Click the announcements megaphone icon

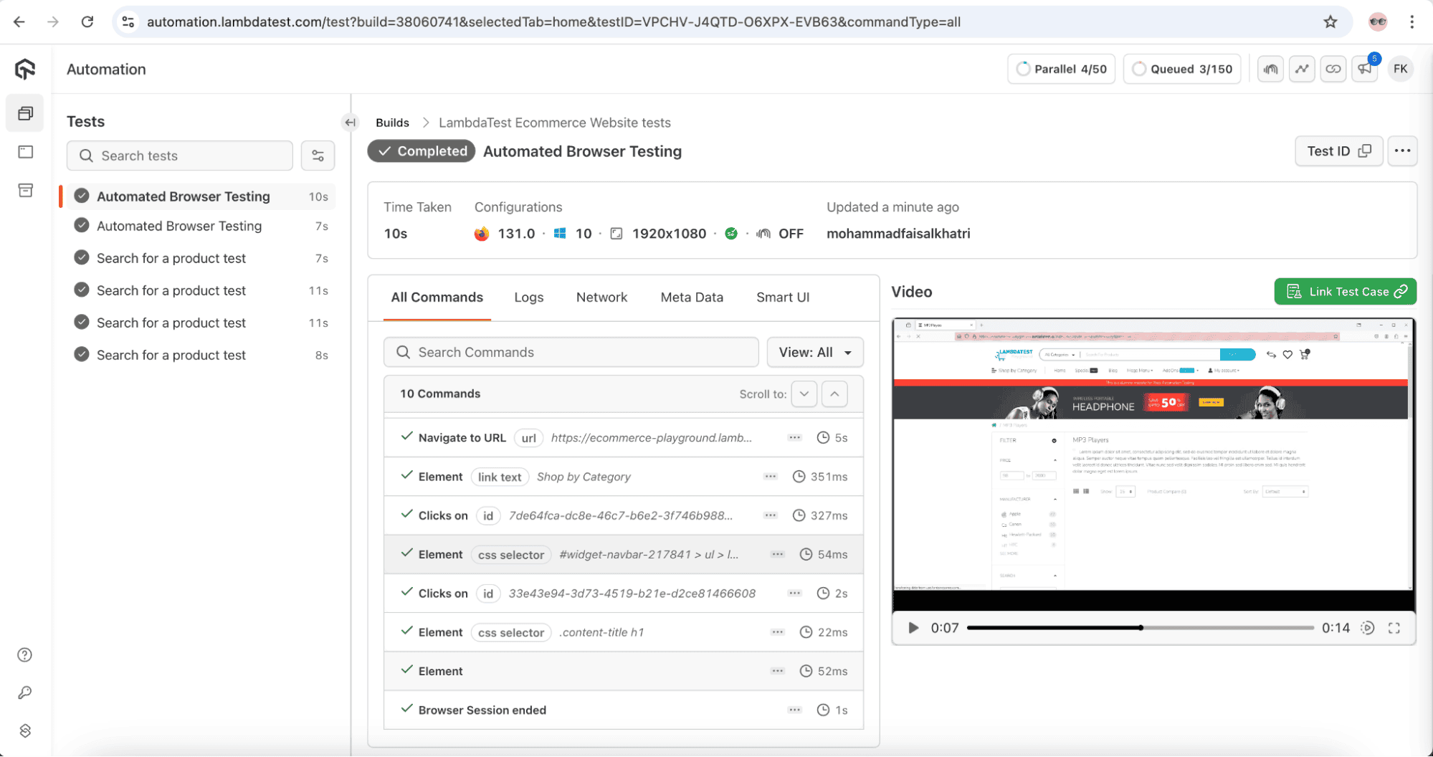coord(1363,70)
